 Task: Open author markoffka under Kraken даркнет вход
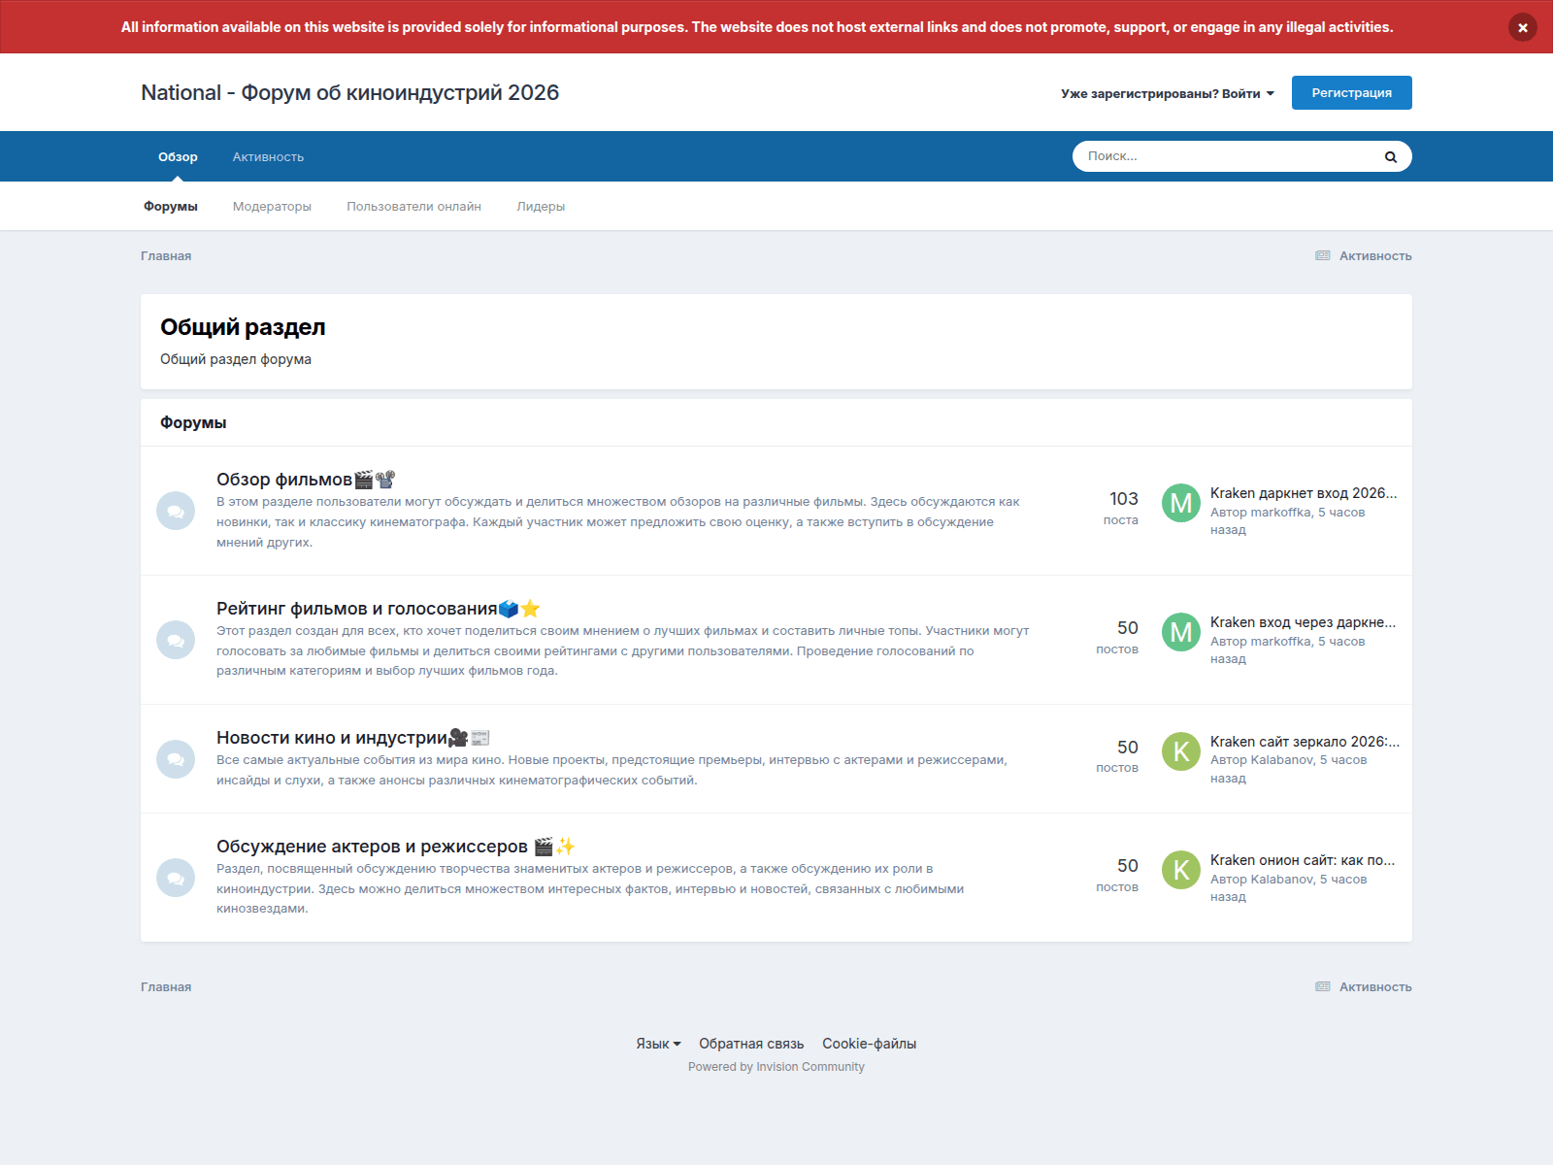tap(1280, 513)
